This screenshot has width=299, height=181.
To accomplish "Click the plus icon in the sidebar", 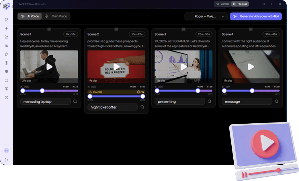I will click(6, 28).
